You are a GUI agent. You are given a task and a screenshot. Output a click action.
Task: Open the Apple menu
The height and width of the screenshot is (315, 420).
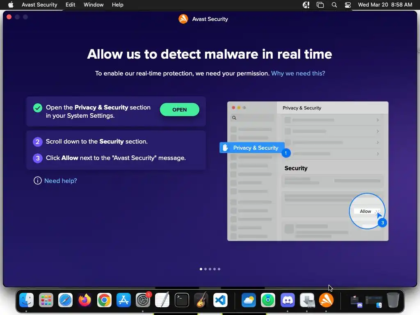(11, 5)
